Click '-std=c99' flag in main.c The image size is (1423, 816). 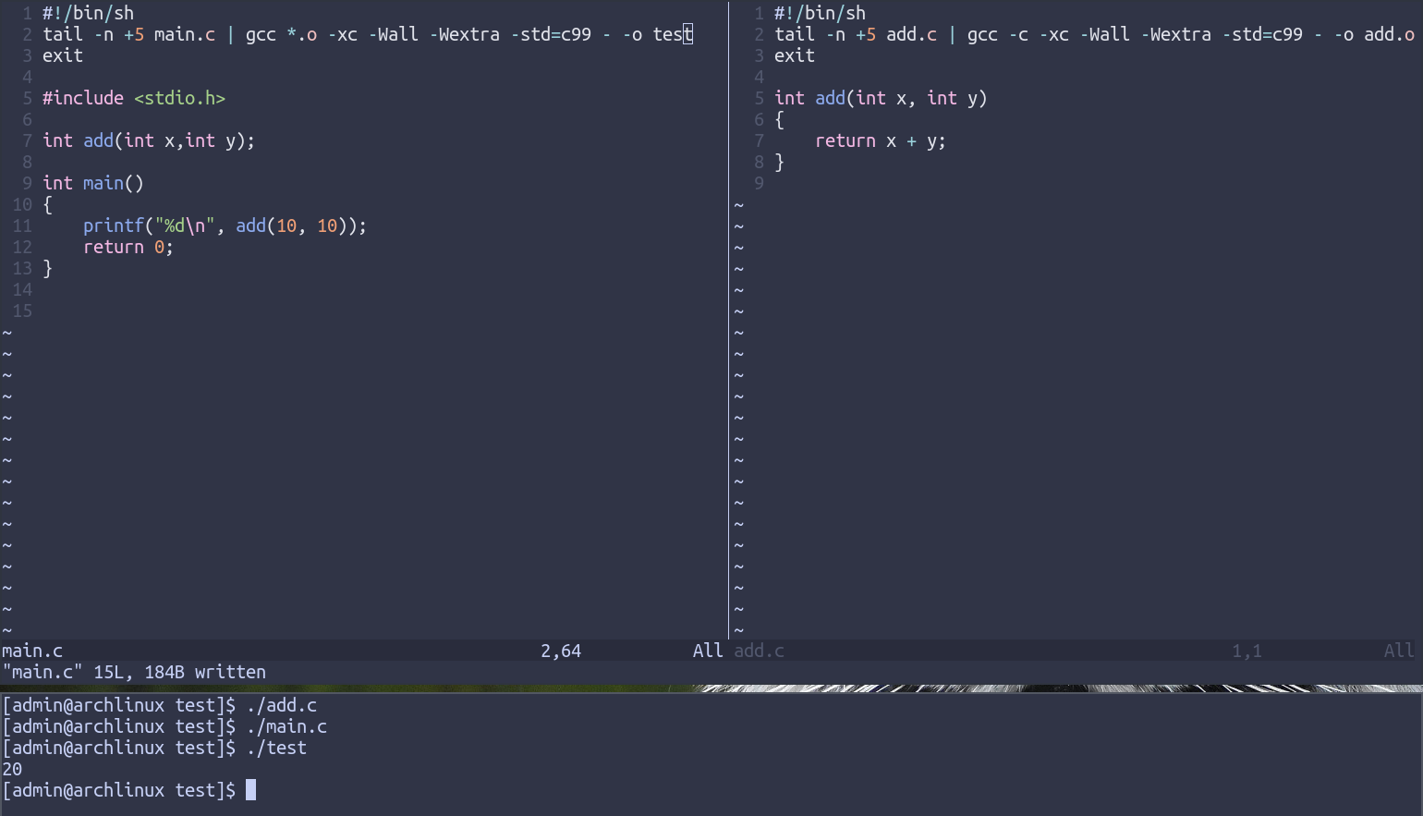coord(551,34)
